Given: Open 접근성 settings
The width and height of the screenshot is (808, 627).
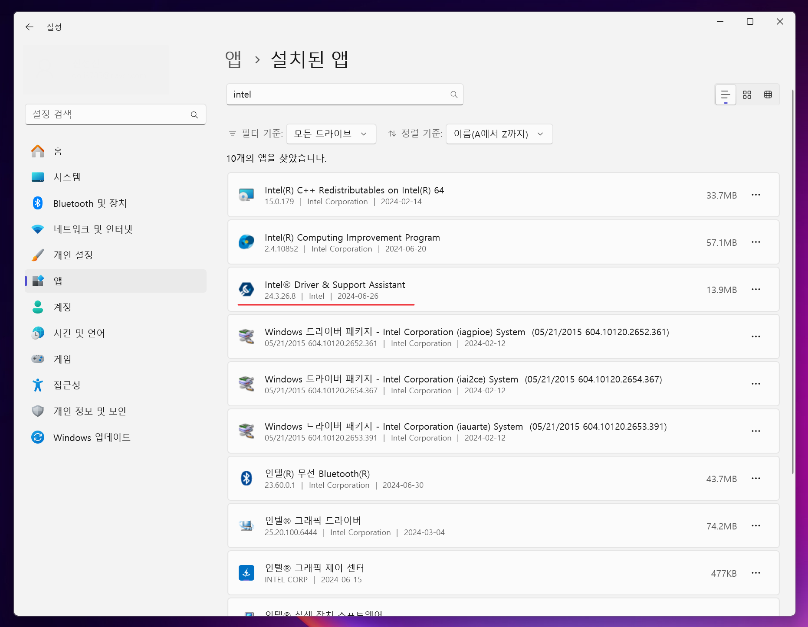Looking at the screenshot, I should (x=115, y=385).
